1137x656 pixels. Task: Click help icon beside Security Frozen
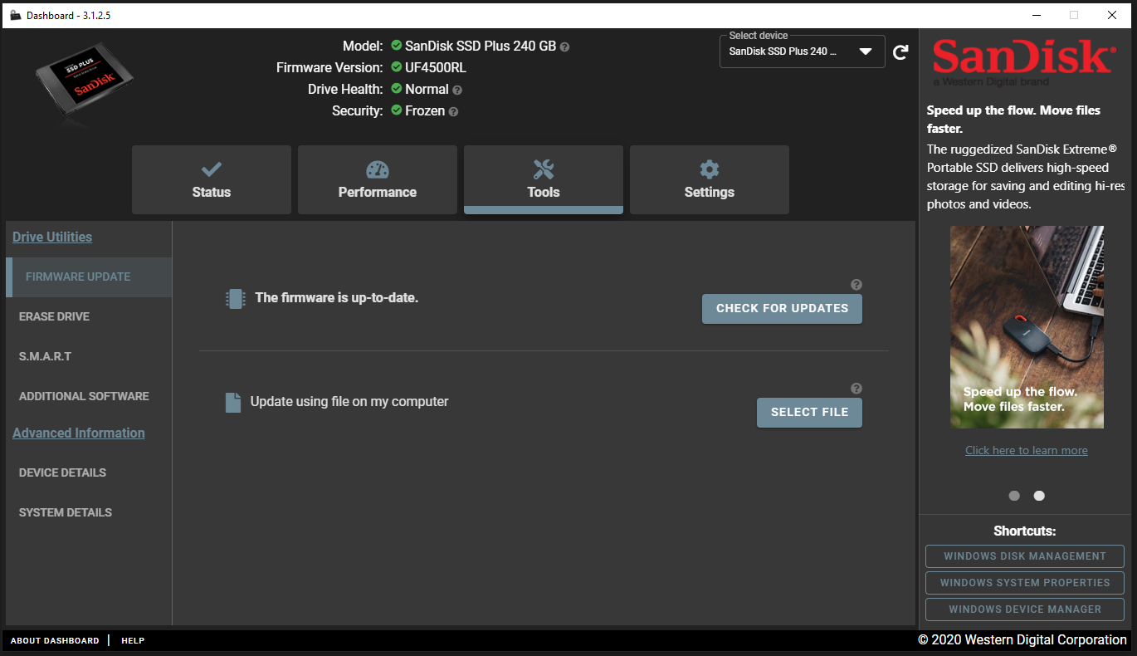(x=453, y=111)
